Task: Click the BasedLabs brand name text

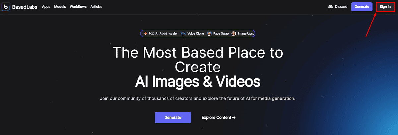Action: point(25,7)
